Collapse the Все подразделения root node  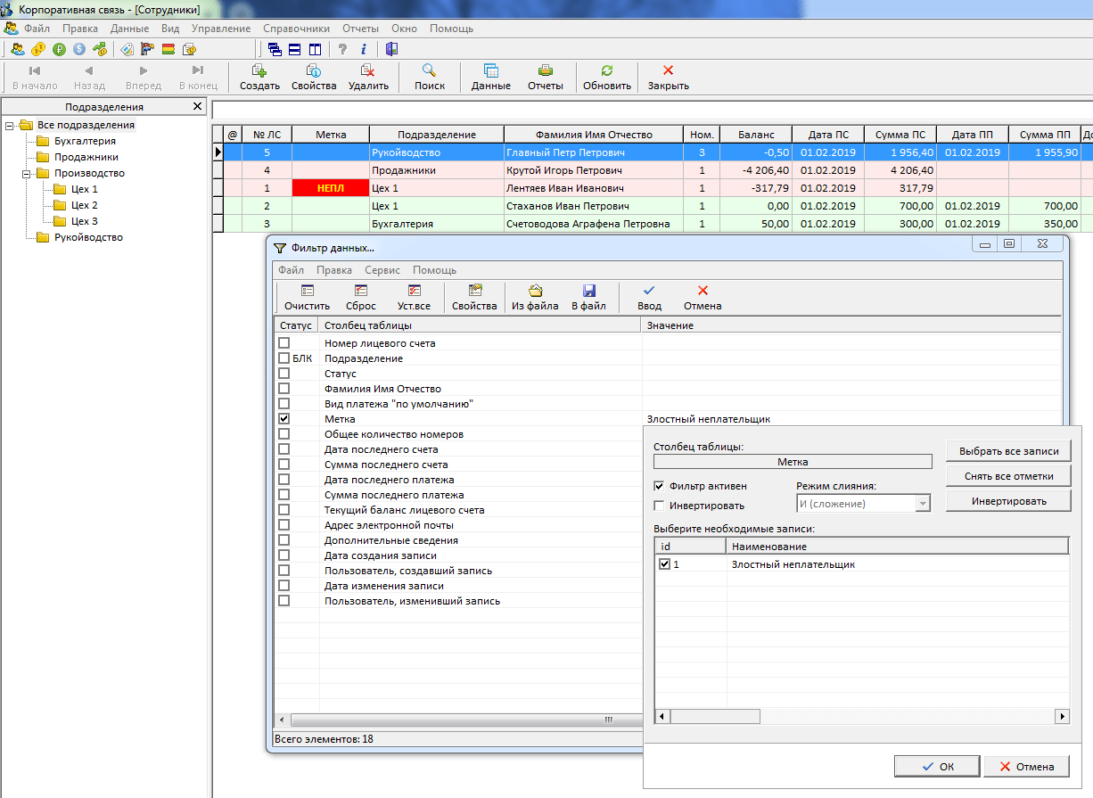click(x=10, y=125)
